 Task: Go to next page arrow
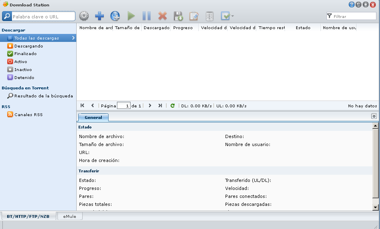[150, 105]
